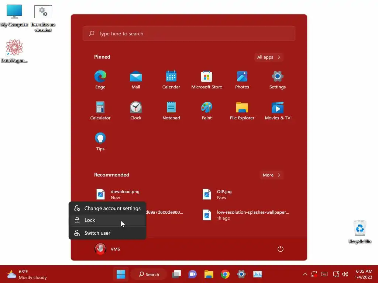Image resolution: width=378 pixels, height=283 pixels.
Task: Open Microsoft Store
Action: (x=207, y=80)
